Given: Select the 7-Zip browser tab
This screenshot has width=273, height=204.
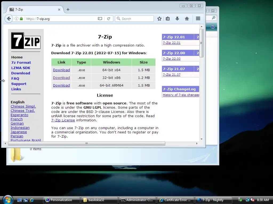Looking at the screenshot, I should pyautogui.click(x=34, y=10).
